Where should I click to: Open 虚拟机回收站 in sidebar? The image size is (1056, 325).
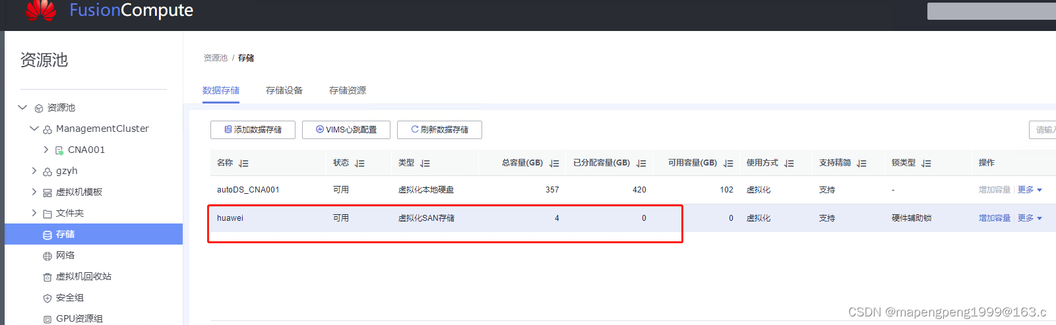coord(84,276)
